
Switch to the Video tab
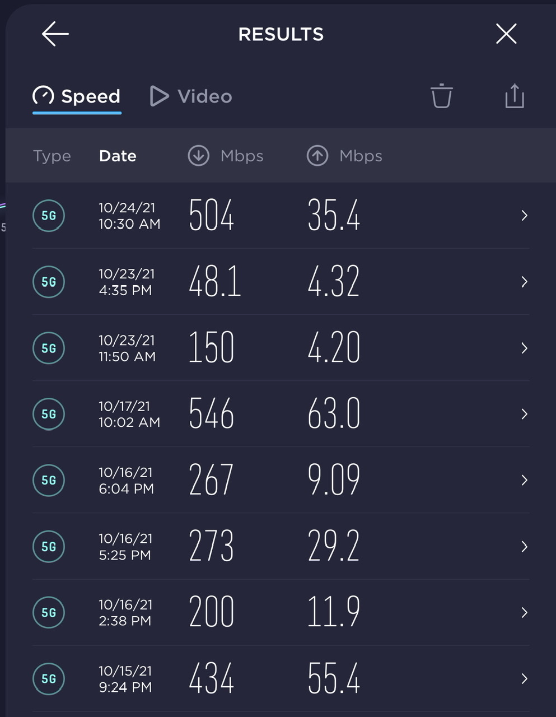191,96
